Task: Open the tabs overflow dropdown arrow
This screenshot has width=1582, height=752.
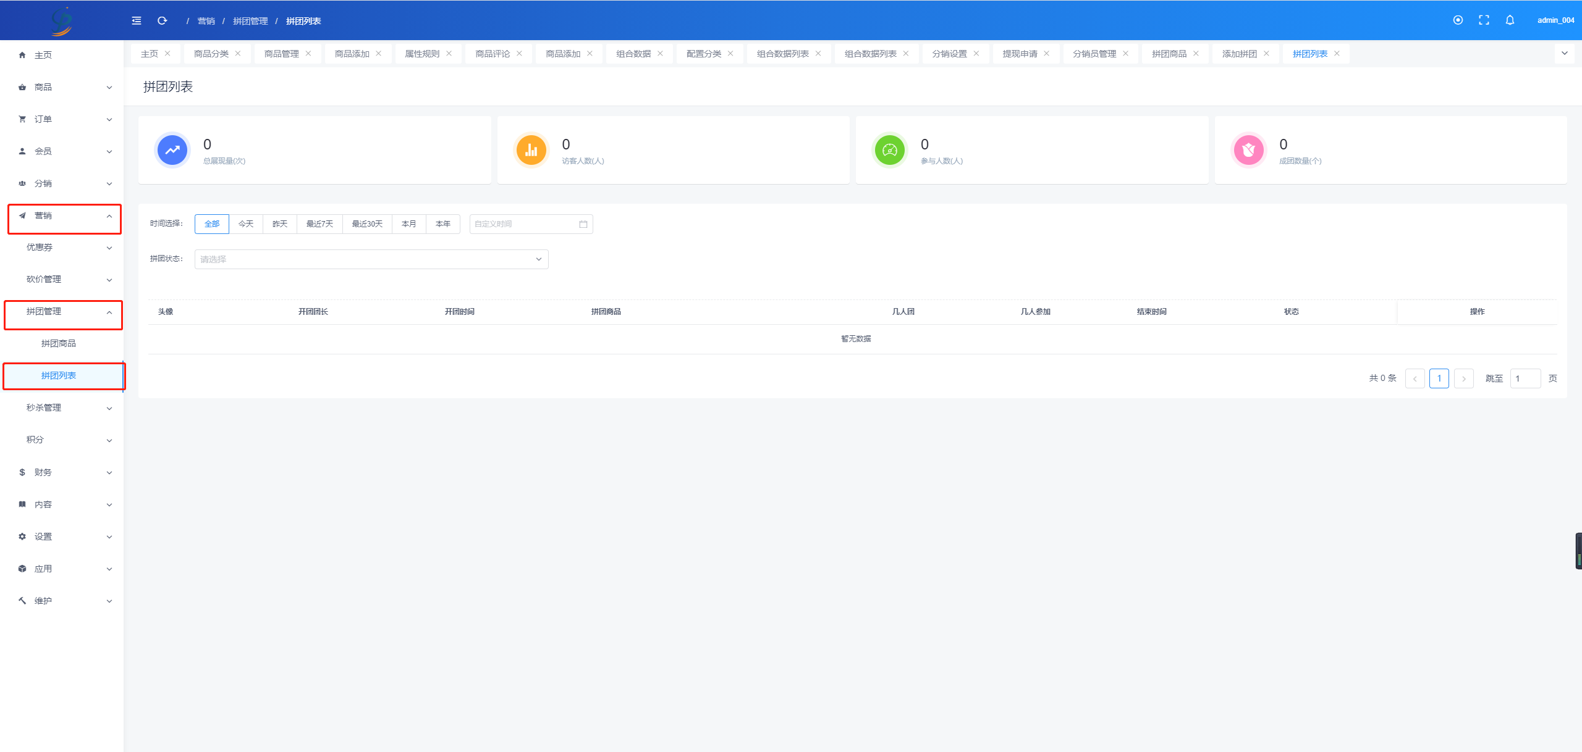Action: coord(1565,54)
